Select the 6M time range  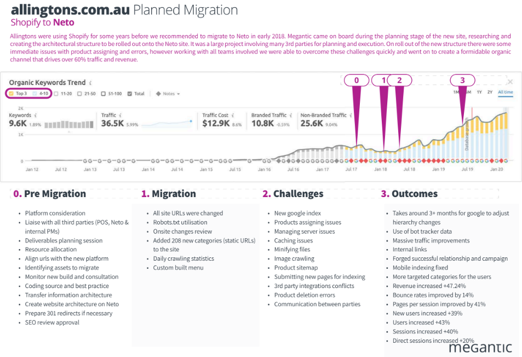[x=468, y=93]
